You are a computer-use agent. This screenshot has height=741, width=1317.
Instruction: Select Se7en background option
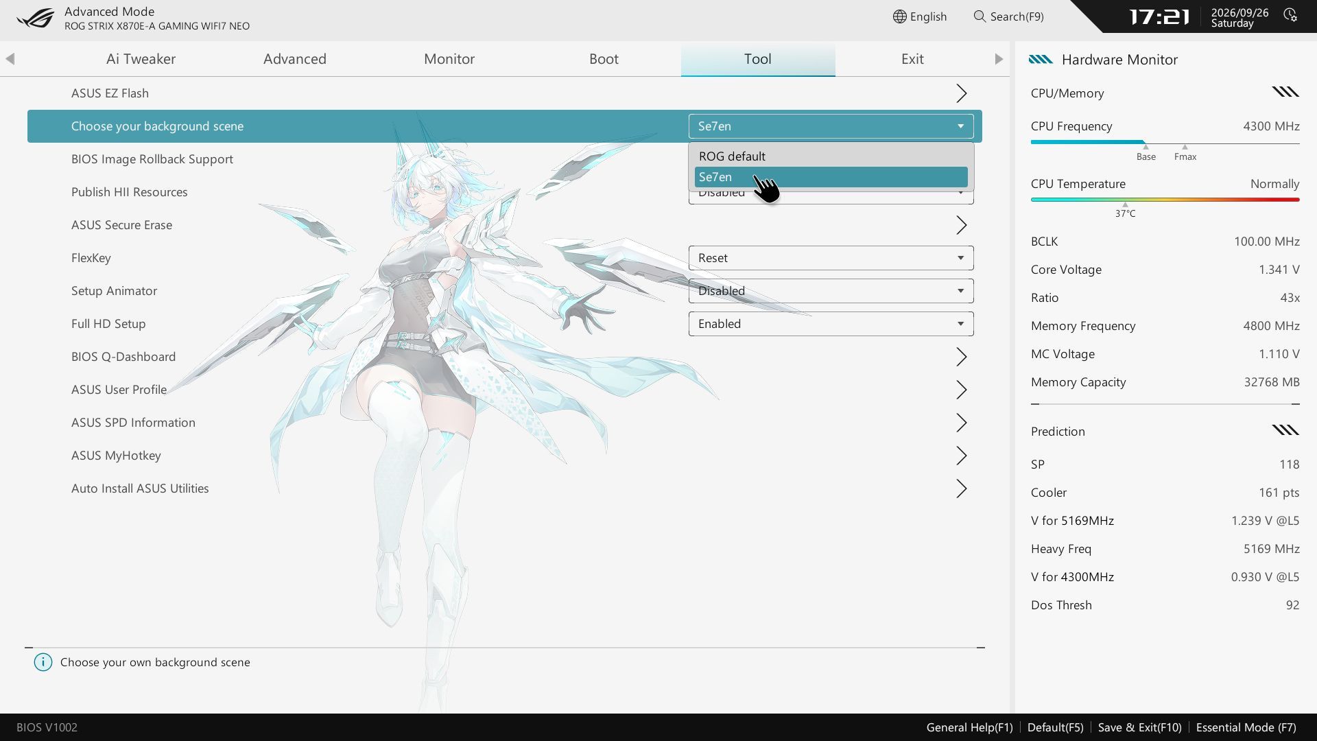831,177
